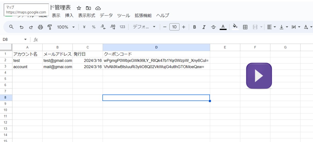The width and height of the screenshot is (313, 142).
Task: Open the text color picker
Action: tap(223, 27)
